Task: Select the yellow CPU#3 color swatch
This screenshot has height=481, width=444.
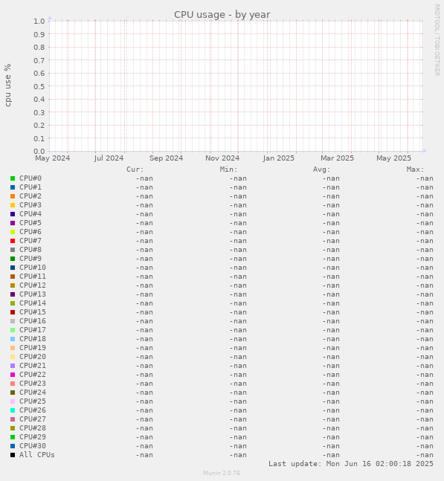Action: (x=13, y=205)
